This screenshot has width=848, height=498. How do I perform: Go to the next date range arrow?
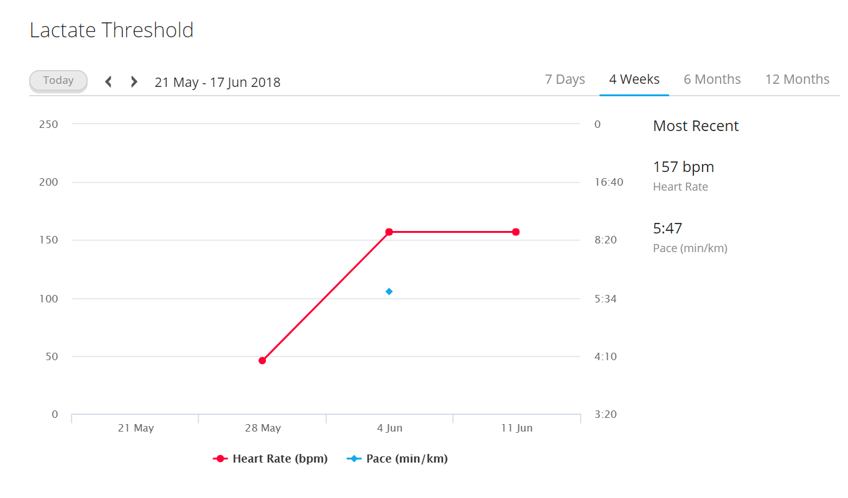click(134, 81)
